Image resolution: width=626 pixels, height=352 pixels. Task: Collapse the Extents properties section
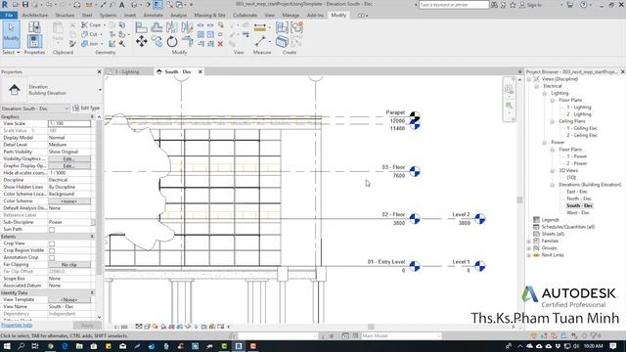[92, 237]
